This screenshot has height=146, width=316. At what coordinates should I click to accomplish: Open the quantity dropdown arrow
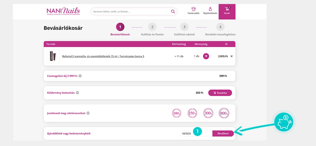(x=206, y=56)
